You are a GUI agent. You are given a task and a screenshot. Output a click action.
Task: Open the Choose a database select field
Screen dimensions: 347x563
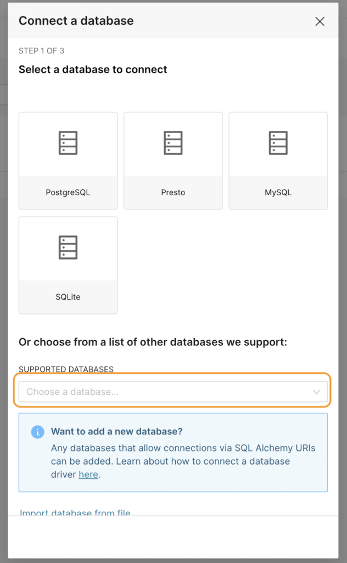click(x=173, y=391)
